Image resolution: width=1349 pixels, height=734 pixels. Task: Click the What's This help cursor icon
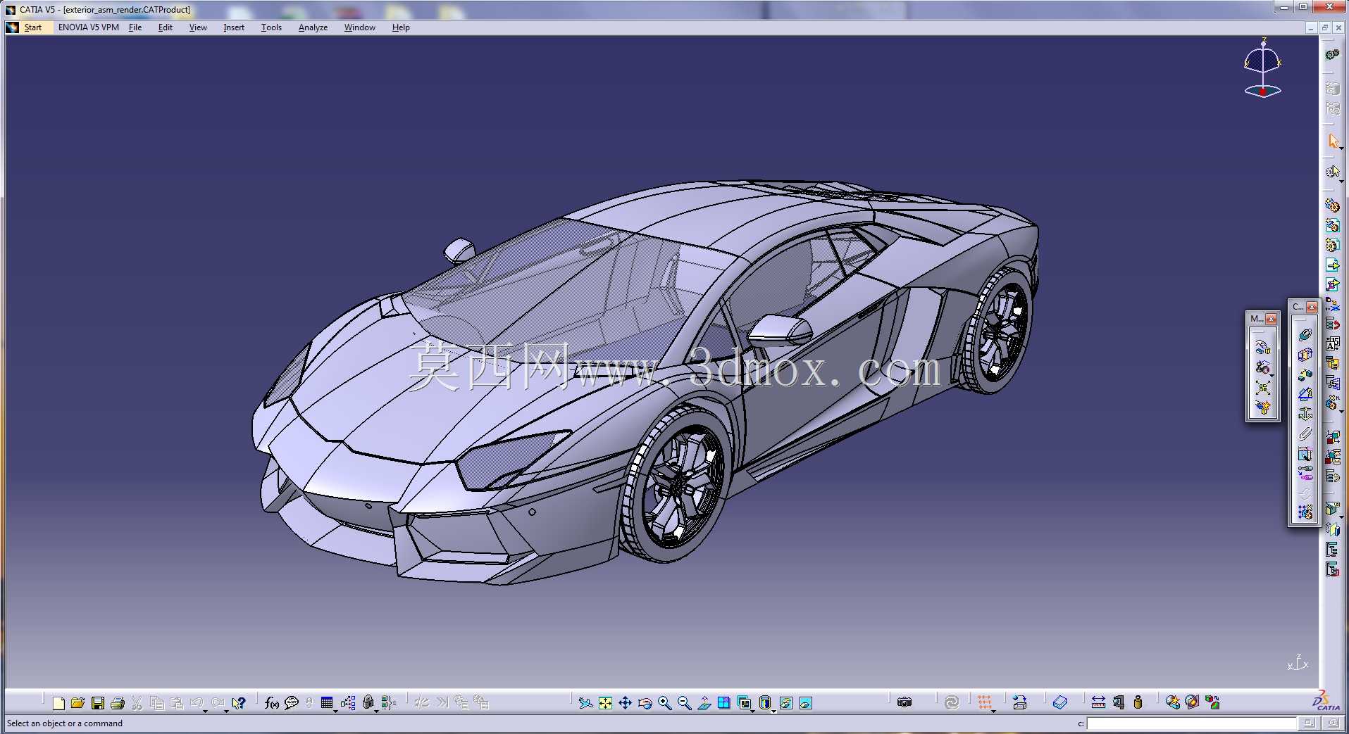point(239,702)
